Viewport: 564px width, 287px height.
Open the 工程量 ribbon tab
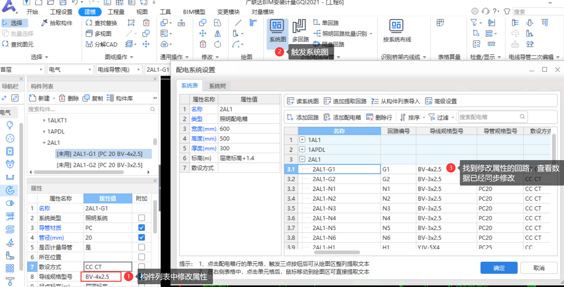point(116,12)
